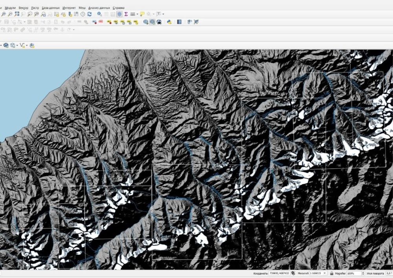Click the blue book plugin icon
The image size is (393, 278).
179,22
